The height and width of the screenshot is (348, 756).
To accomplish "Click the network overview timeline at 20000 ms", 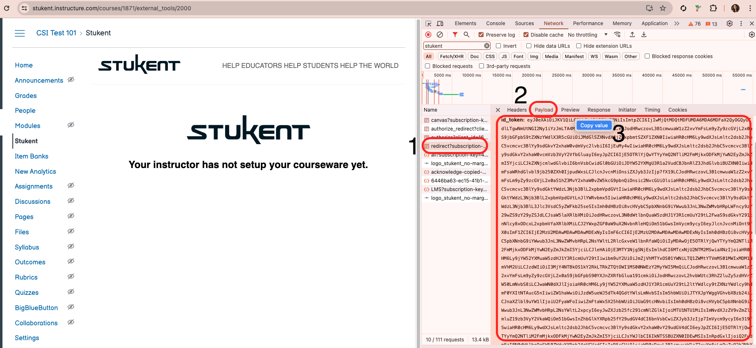I will [532, 75].
